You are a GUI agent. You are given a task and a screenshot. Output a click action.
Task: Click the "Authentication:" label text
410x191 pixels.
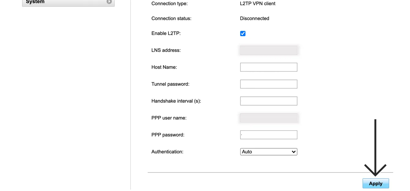tap(167, 152)
